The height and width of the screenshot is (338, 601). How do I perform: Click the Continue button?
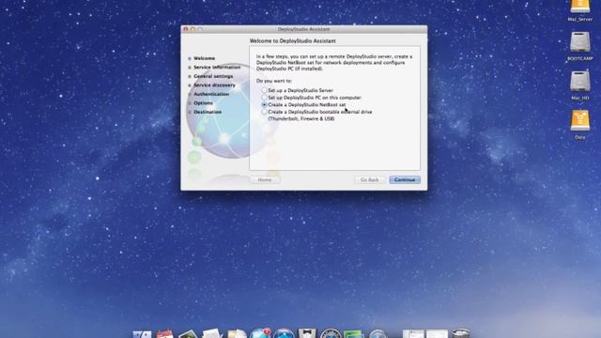405,179
